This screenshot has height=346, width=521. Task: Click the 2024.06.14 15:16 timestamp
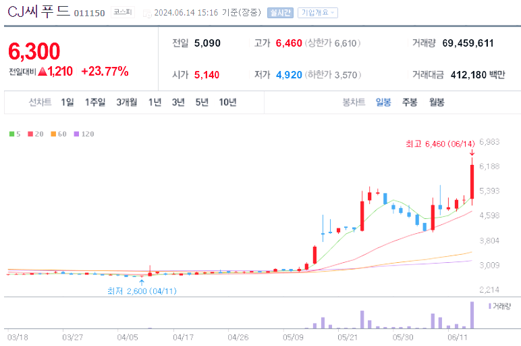[x=186, y=13]
